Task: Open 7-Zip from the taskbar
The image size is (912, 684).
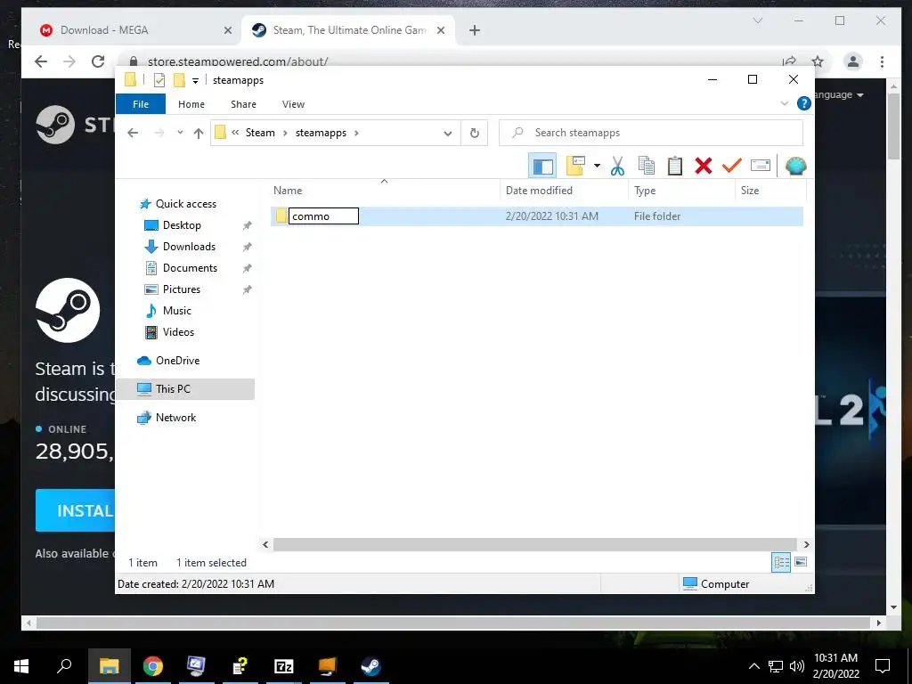Action: tap(283, 666)
